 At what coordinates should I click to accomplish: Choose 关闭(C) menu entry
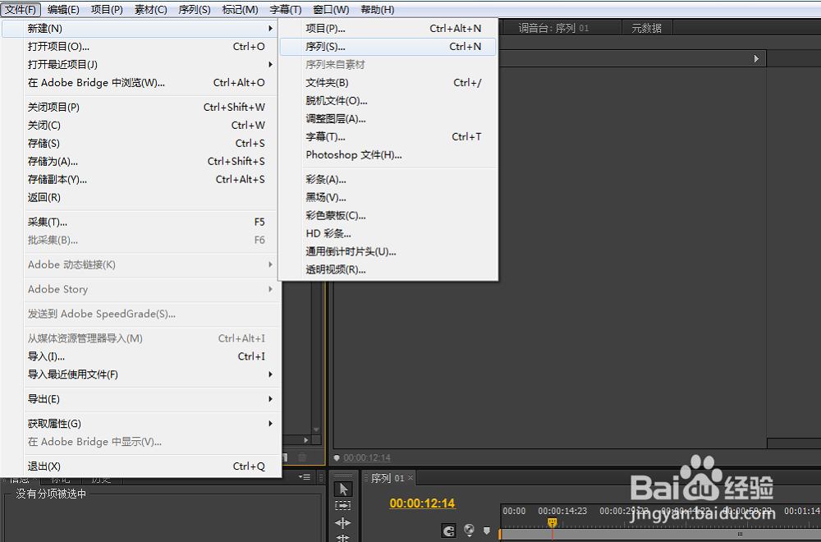[140, 125]
